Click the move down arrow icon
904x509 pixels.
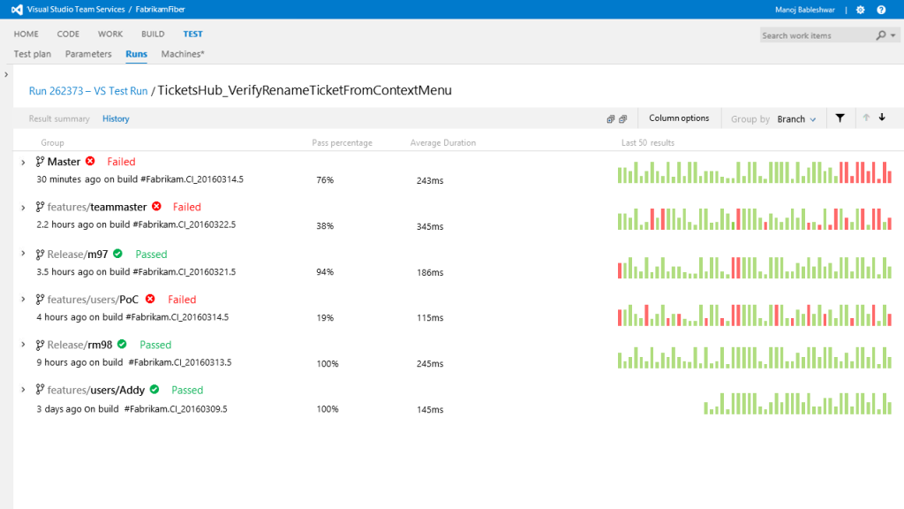click(882, 118)
